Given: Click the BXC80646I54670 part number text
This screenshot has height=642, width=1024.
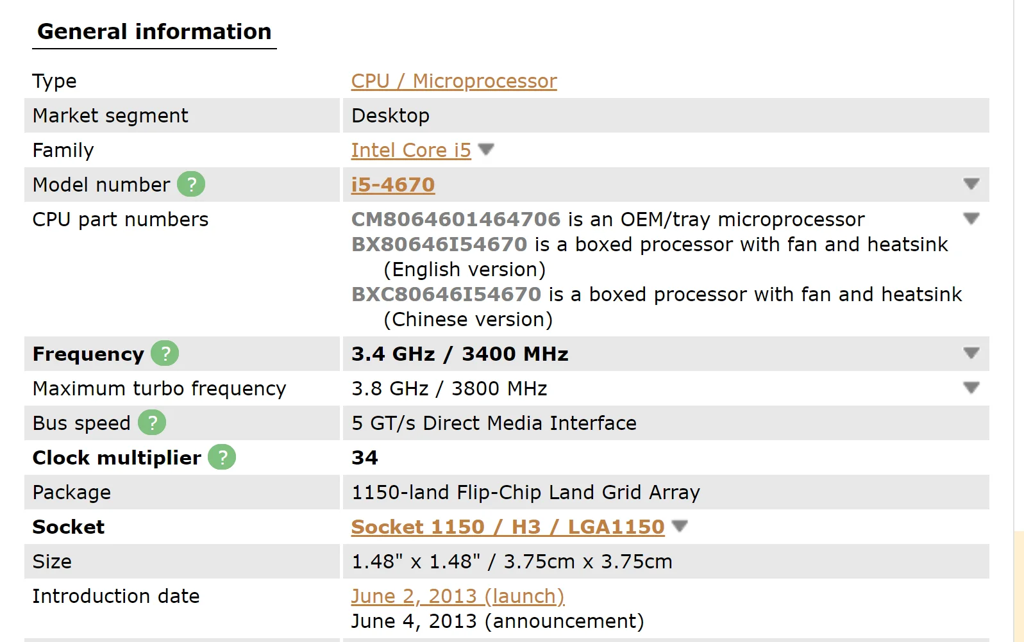Looking at the screenshot, I should [446, 295].
